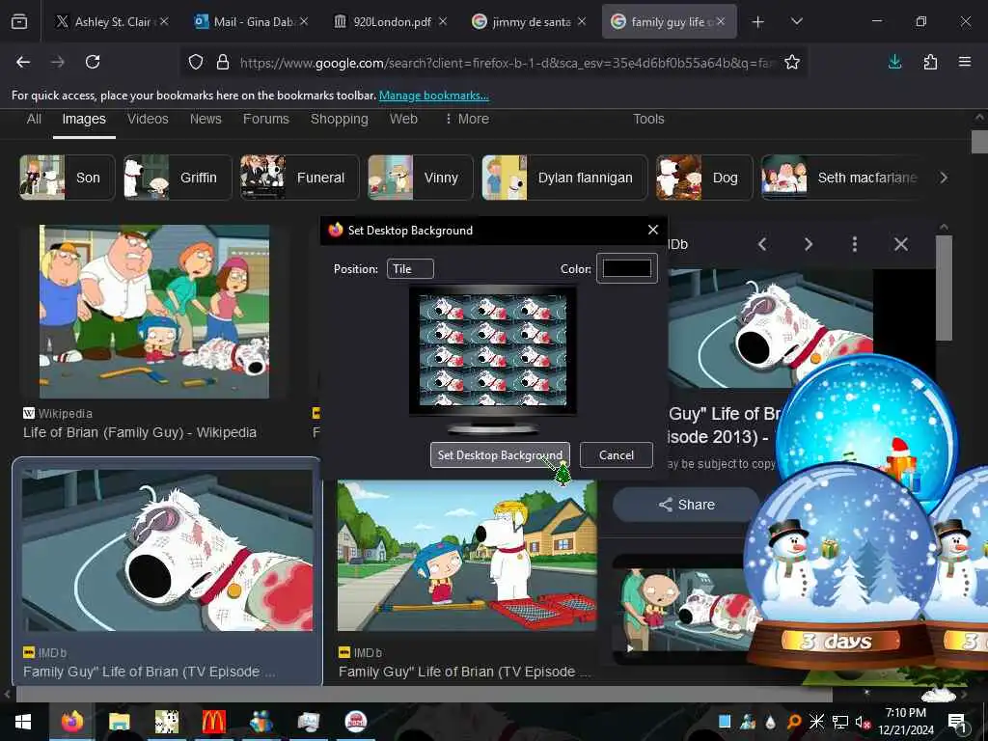Open the Wikipedia Life of Brian family thumbnail

(x=154, y=312)
